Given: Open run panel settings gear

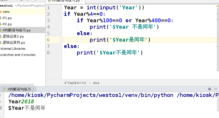Looking at the screenshot, I should [x=210, y=89].
